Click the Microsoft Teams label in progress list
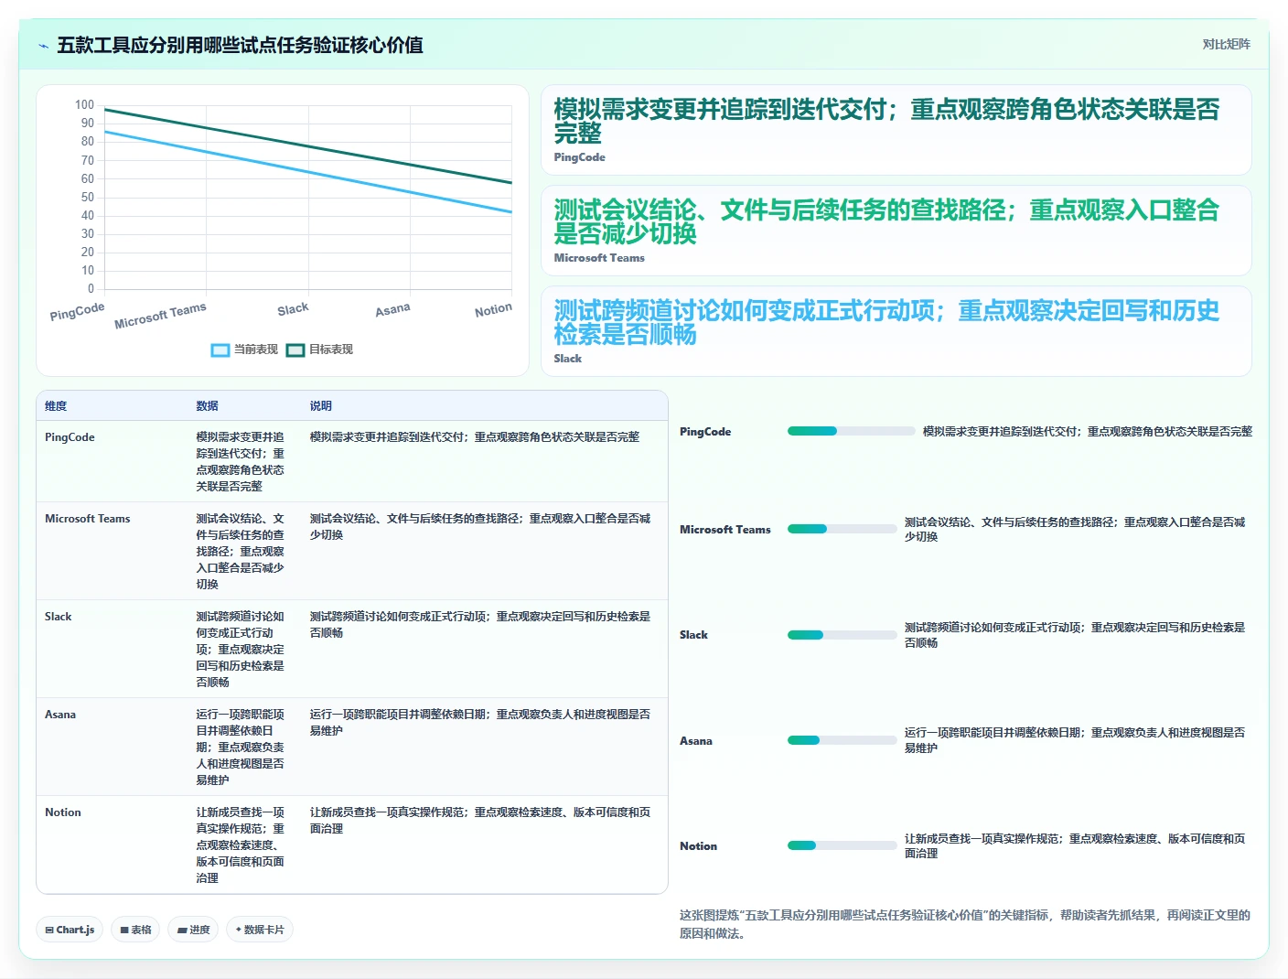Viewport: 1288px width, 979px height. (x=725, y=530)
